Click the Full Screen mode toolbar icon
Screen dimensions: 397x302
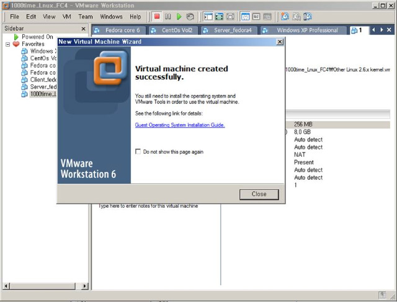click(x=219, y=17)
